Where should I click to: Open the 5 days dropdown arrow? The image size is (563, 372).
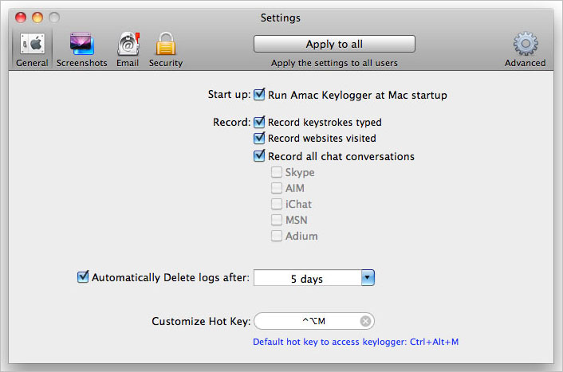pyautogui.click(x=368, y=278)
